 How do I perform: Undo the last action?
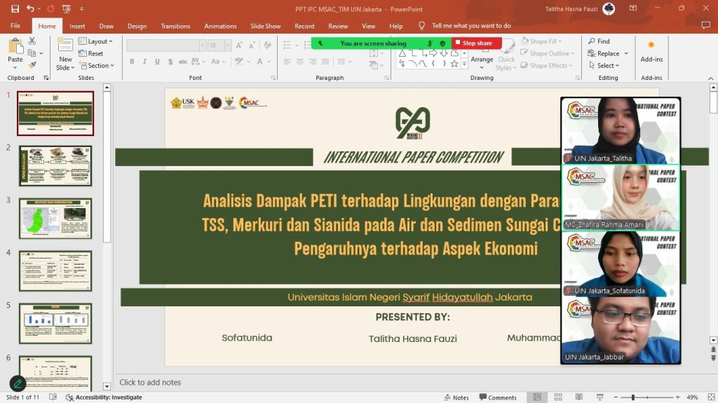click(x=30, y=8)
